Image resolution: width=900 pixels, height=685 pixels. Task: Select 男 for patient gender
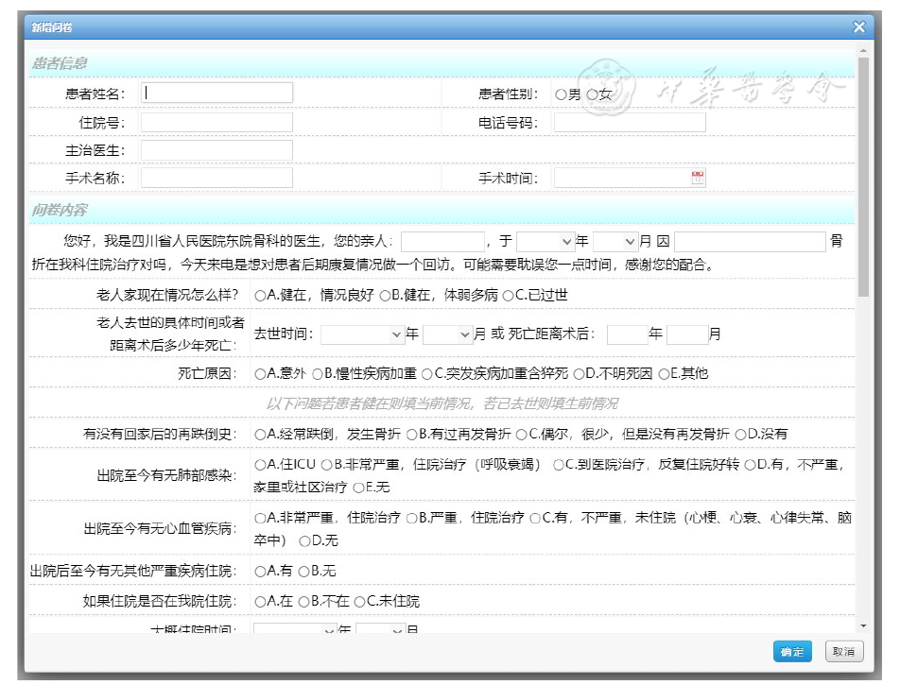tap(561, 94)
